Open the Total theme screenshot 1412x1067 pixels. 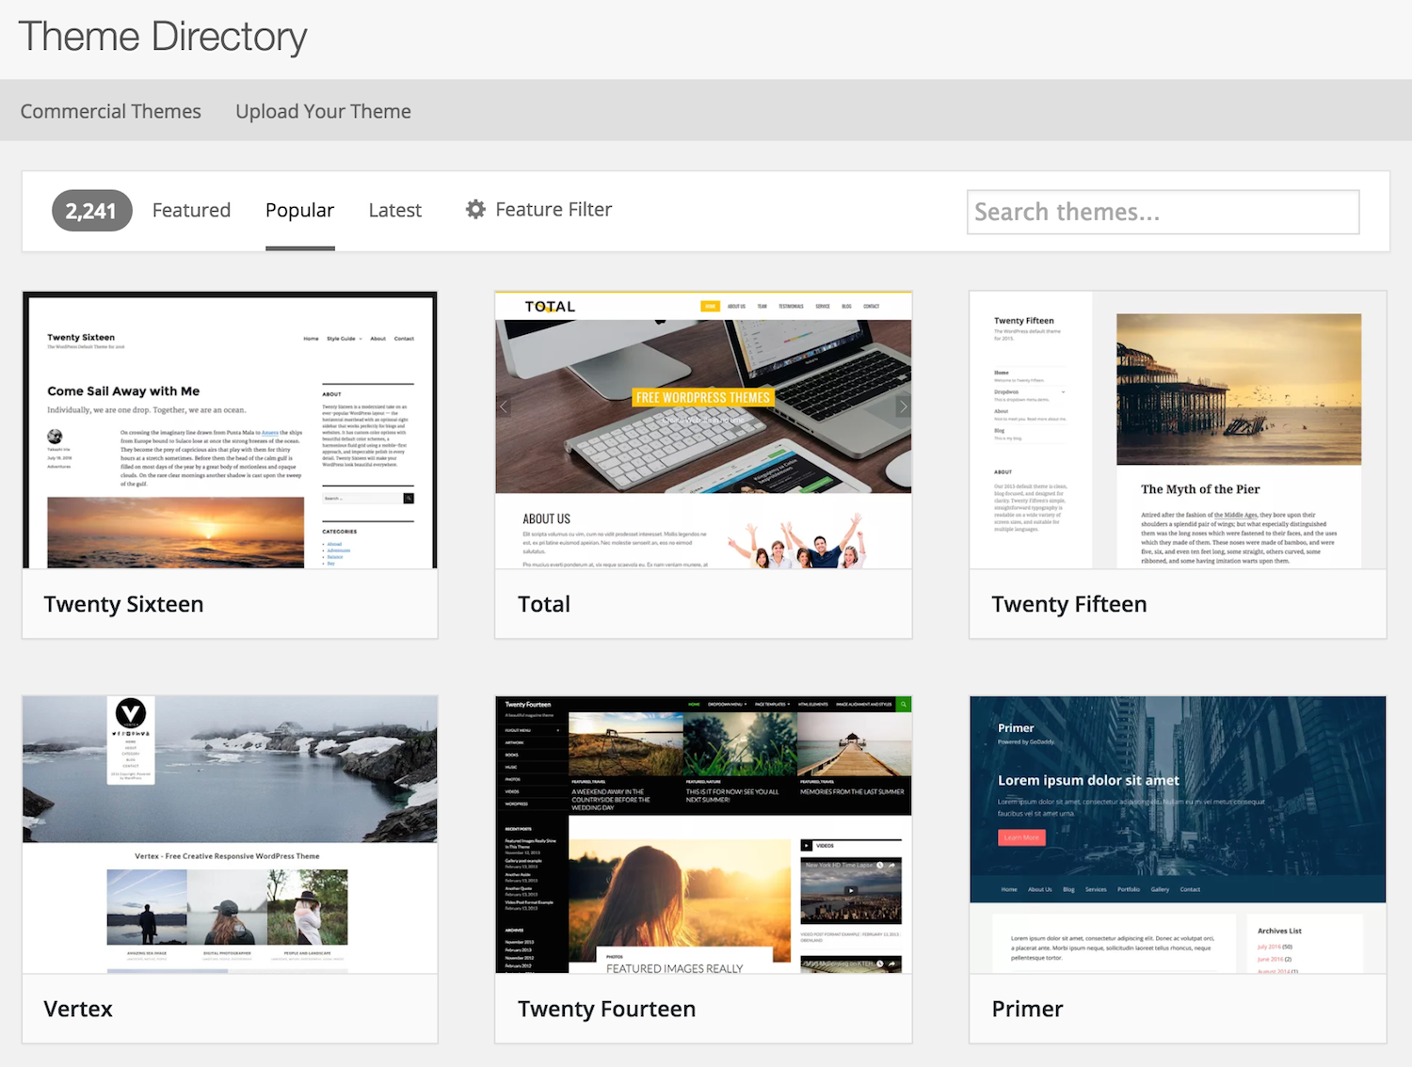tap(703, 430)
